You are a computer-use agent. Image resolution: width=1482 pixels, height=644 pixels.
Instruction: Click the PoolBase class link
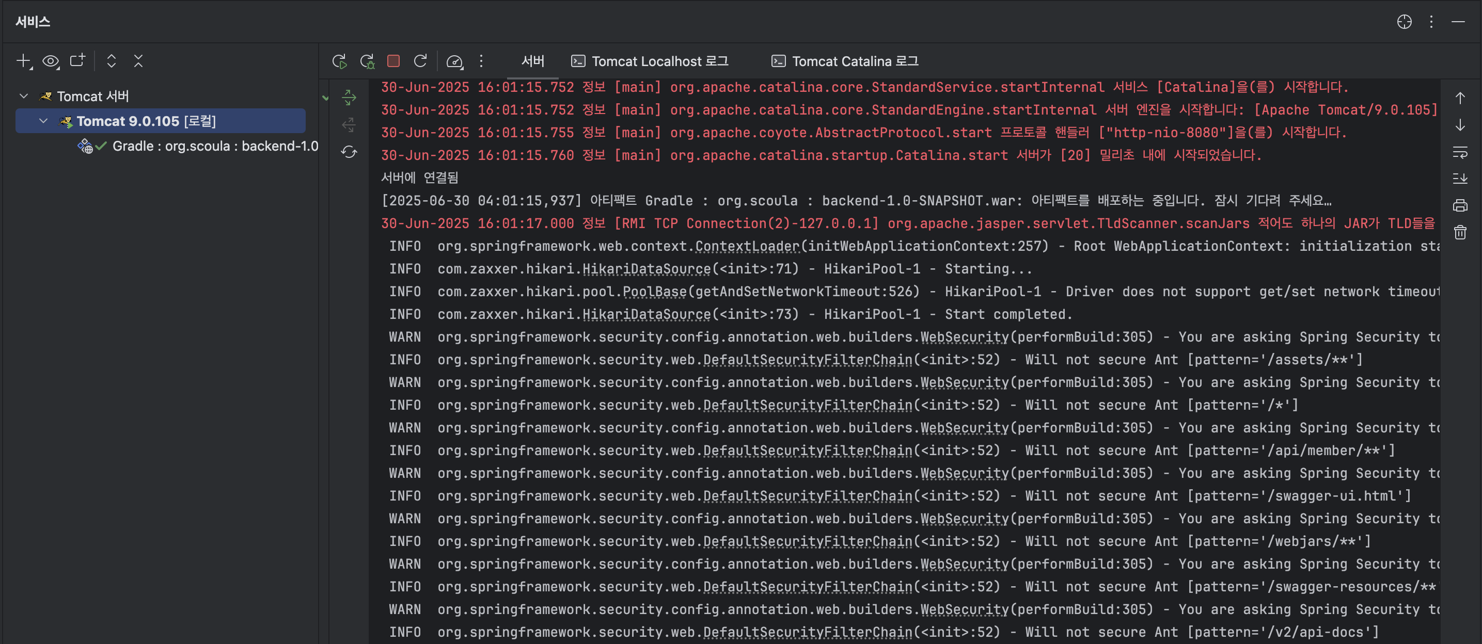tap(655, 292)
